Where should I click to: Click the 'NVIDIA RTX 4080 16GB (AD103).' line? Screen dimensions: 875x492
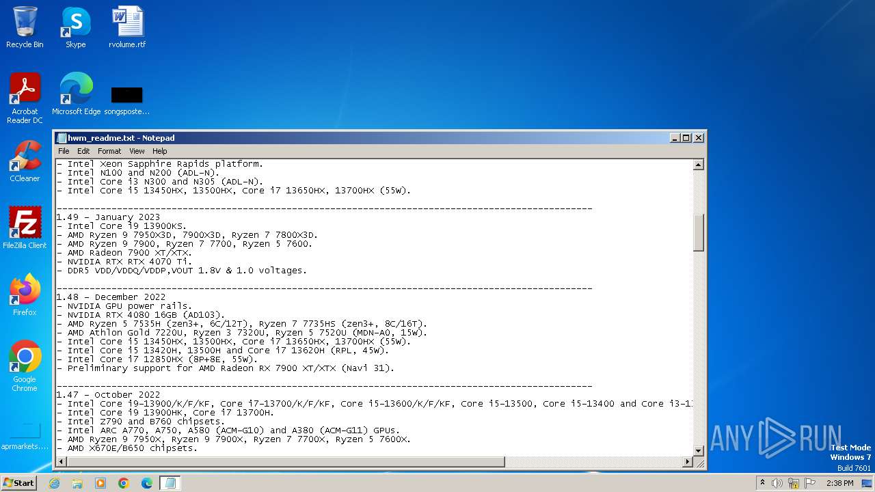coord(141,315)
